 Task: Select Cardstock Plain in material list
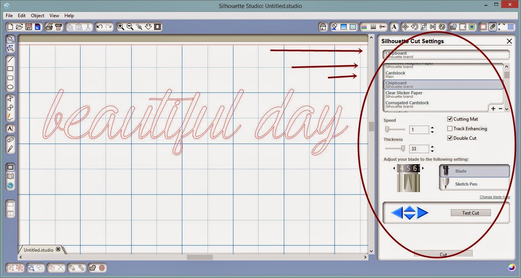tap(443, 74)
